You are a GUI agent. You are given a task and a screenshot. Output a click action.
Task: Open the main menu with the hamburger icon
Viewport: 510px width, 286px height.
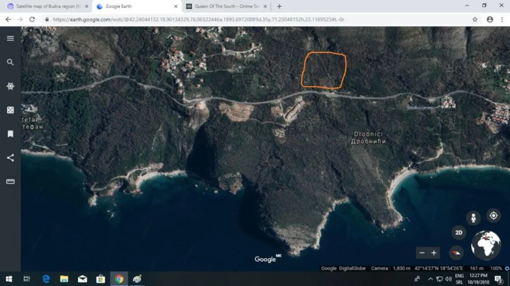coord(10,38)
